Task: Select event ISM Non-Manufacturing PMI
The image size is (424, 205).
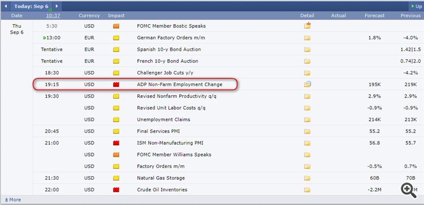Action: [170, 143]
